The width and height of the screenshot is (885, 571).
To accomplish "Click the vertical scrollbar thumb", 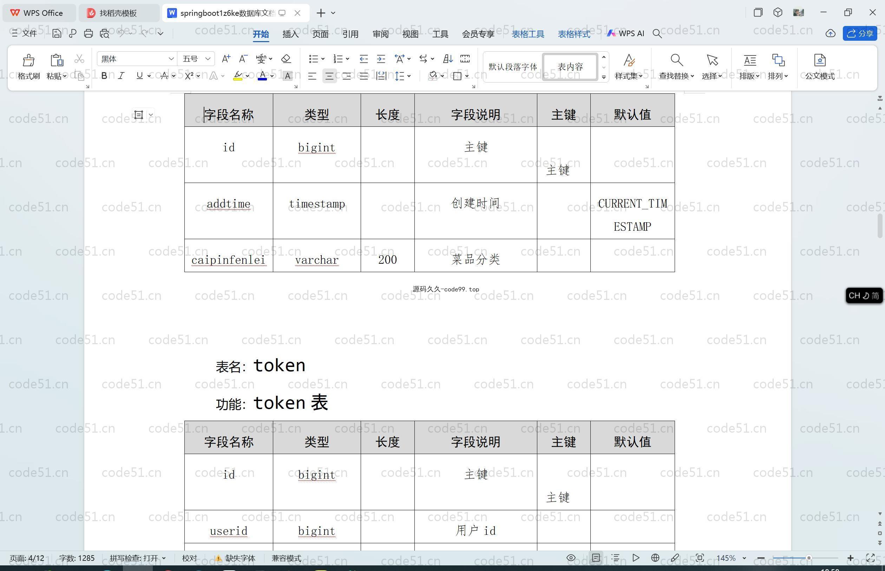I will click(x=880, y=226).
